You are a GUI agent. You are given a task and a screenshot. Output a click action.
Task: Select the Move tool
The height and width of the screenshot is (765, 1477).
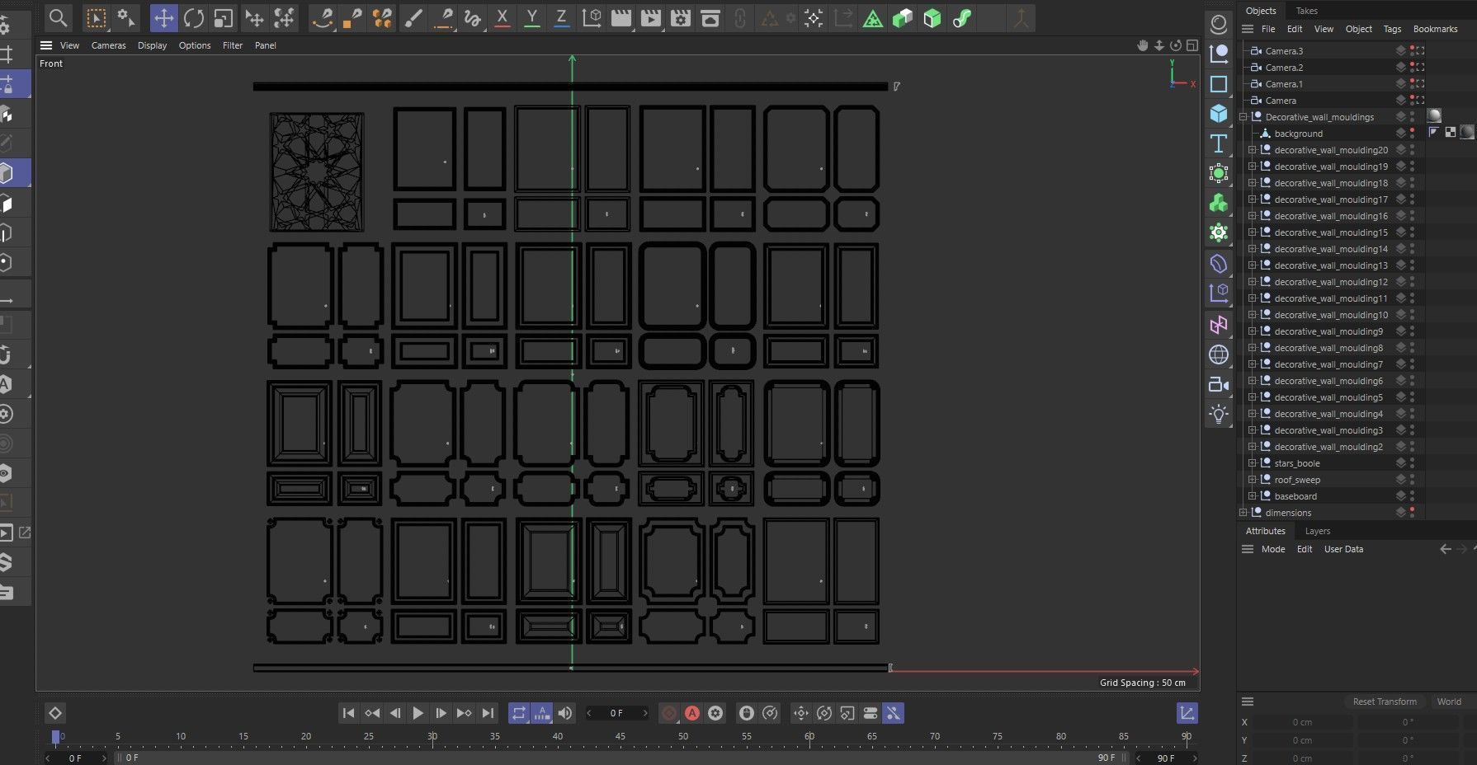point(163,17)
